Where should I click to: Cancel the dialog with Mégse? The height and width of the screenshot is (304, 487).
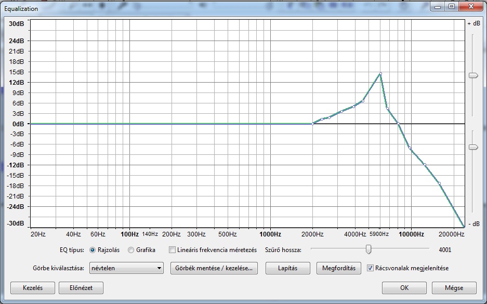[x=454, y=287]
